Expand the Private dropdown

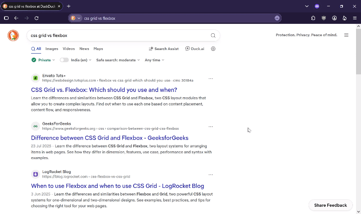(43, 60)
